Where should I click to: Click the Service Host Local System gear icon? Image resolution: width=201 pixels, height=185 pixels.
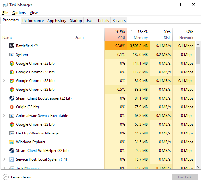coord(12,159)
